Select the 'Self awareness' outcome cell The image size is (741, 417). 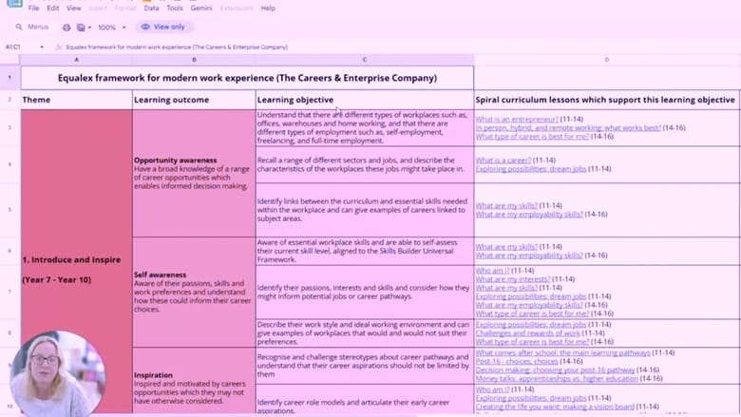tap(194, 293)
